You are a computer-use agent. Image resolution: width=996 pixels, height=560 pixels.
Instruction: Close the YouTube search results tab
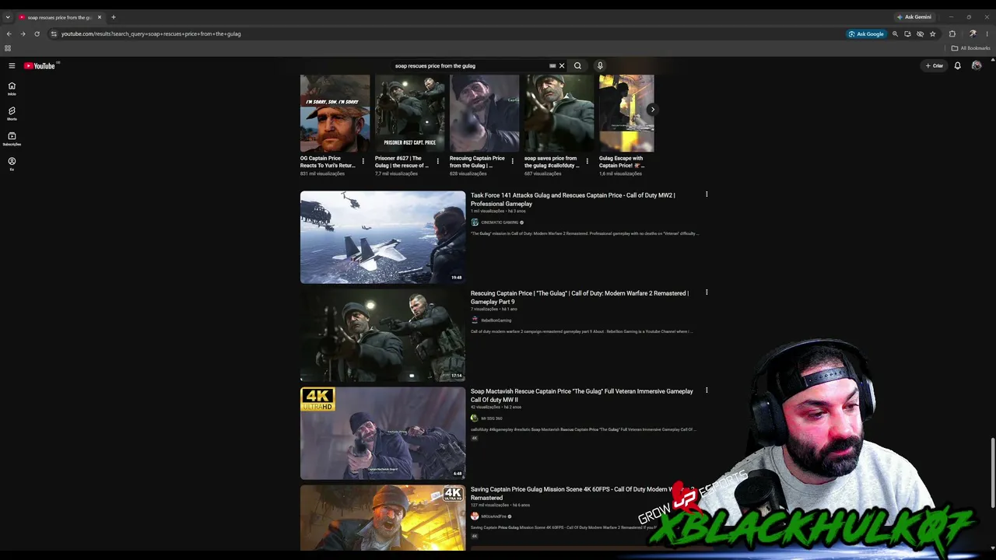[x=100, y=17]
